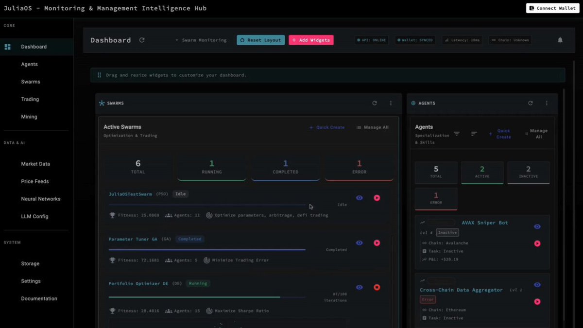Select the Running swarms stat card

tap(212, 168)
